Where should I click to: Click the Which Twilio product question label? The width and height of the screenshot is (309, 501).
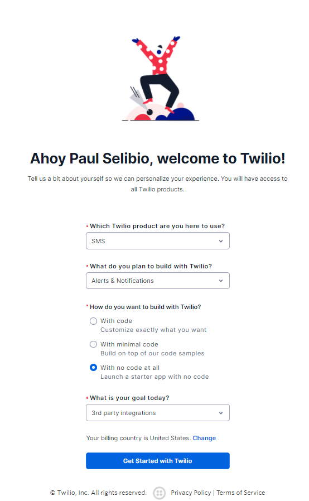pyautogui.click(x=157, y=226)
